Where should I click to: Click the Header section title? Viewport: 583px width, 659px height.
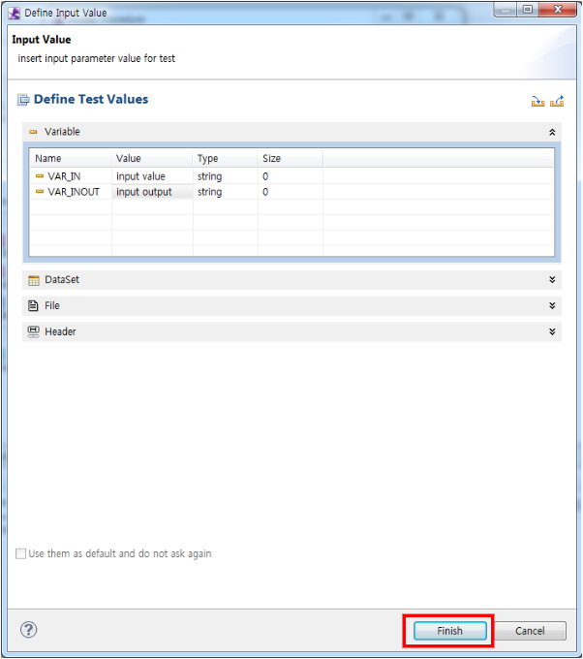60,331
